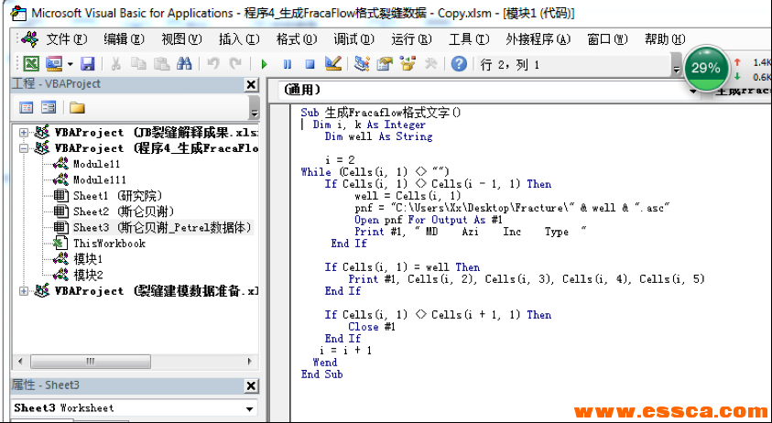Select Sheet3 (斯仑贝谢_Petrel数据体) tree item
The width and height of the screenshot is (772, 423).
pyautogui.click(x=162, y=227)
